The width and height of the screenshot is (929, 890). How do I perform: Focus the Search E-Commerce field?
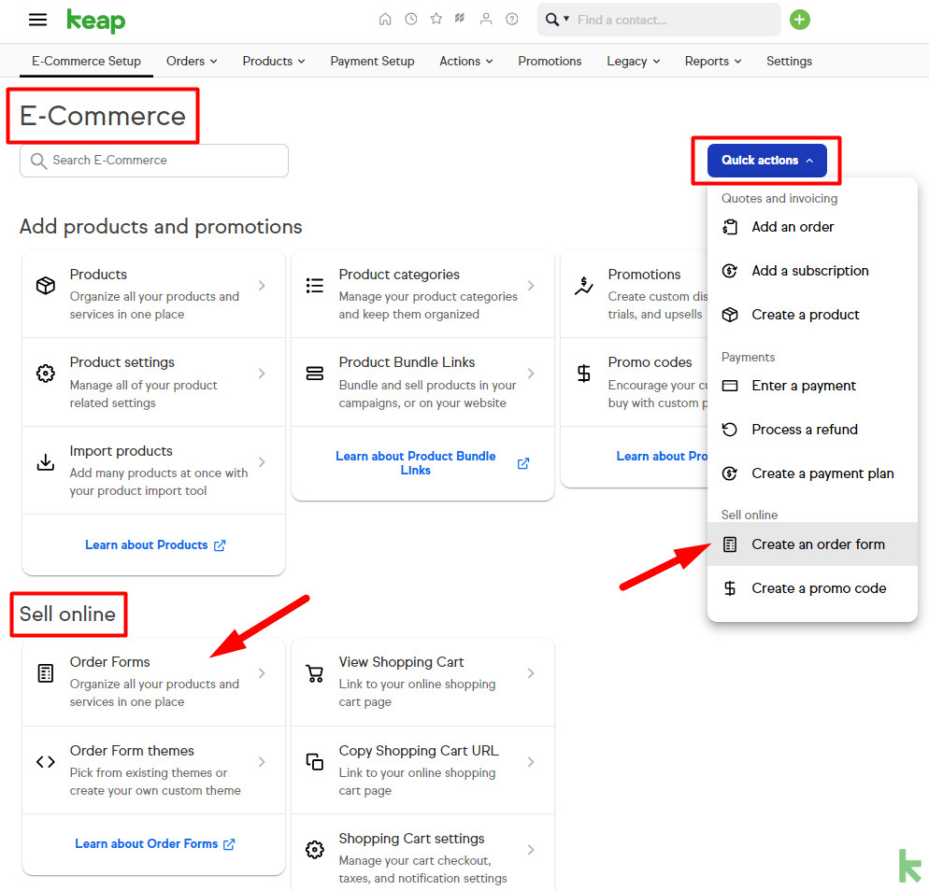(154, 161)
